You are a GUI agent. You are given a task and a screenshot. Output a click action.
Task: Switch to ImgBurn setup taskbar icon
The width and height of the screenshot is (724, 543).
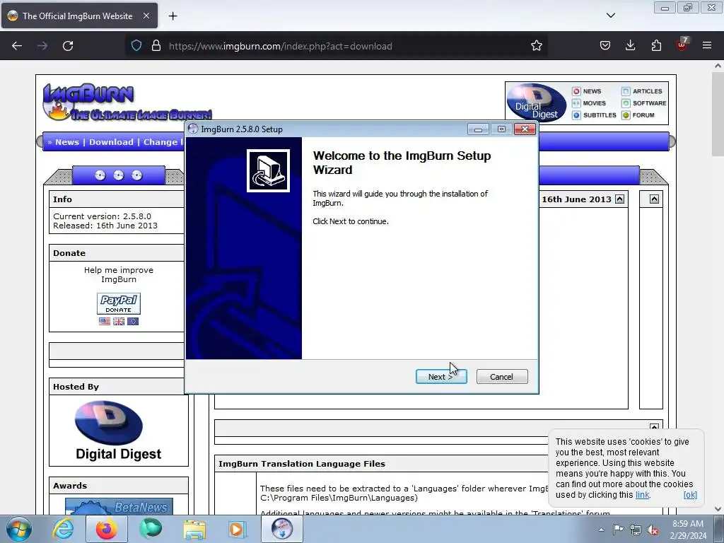(x=282, y=529)
